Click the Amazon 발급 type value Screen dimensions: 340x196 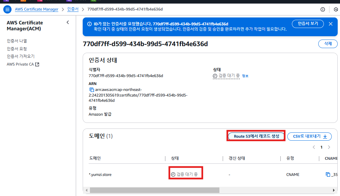(x=100, y=114)
